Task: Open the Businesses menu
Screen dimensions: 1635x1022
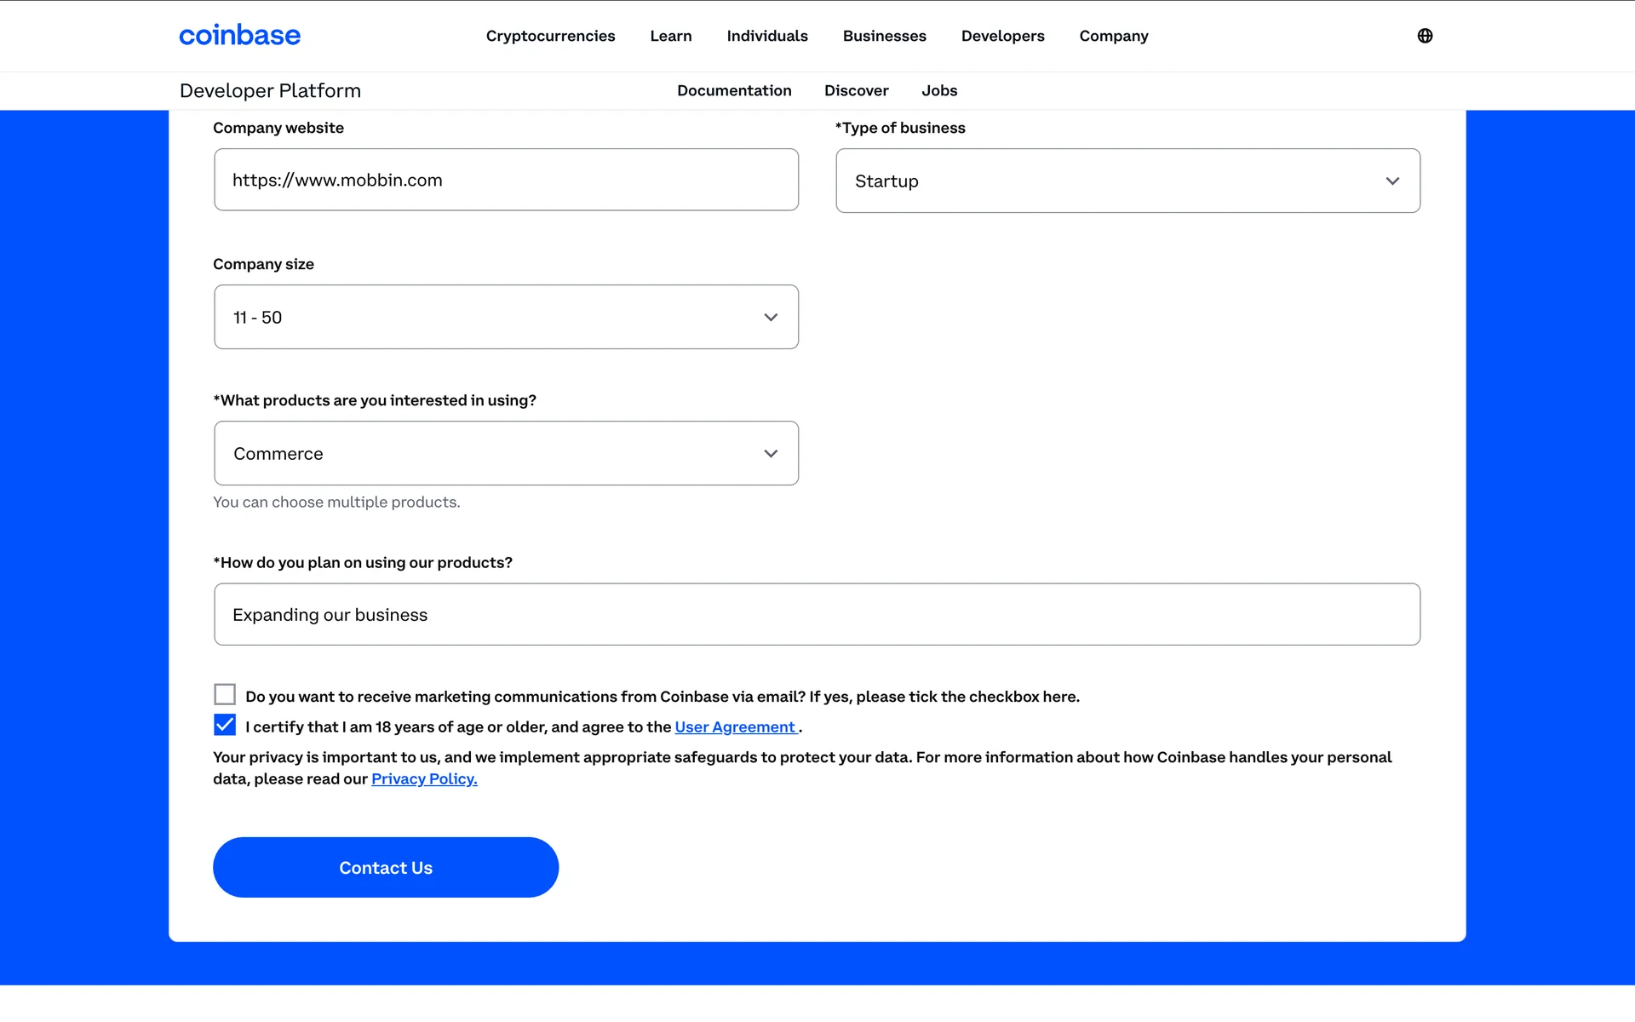Action: coord(884,36)
